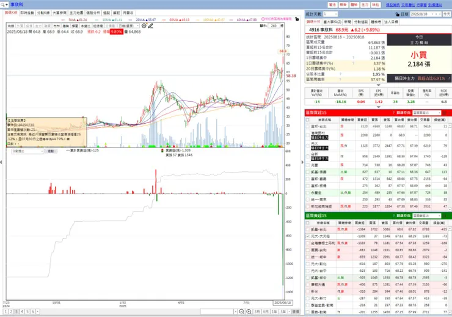Screen dimensions: 452x317
Task: Open 關鍵券商 dropdown in buyer section
Action: coord(426,113)
